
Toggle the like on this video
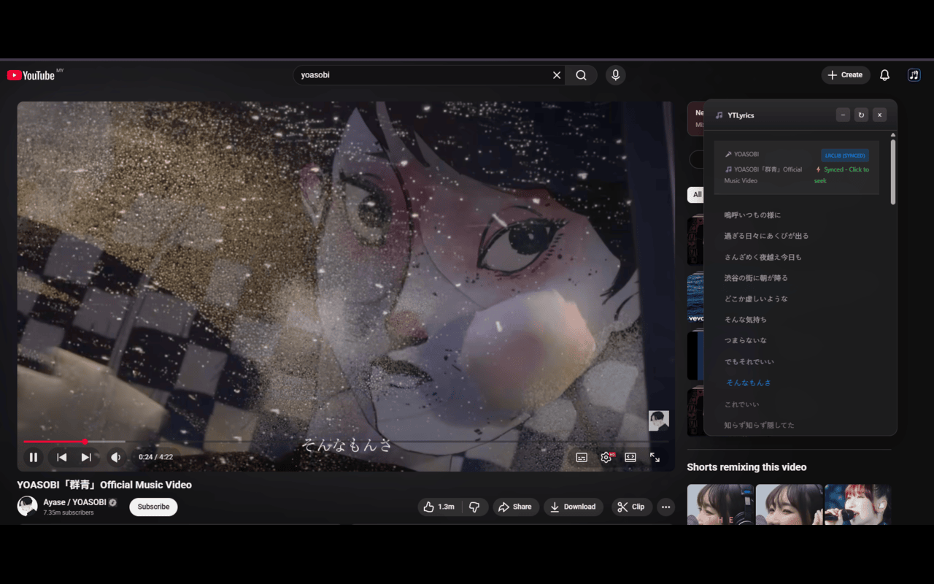[x=439, y=507]
